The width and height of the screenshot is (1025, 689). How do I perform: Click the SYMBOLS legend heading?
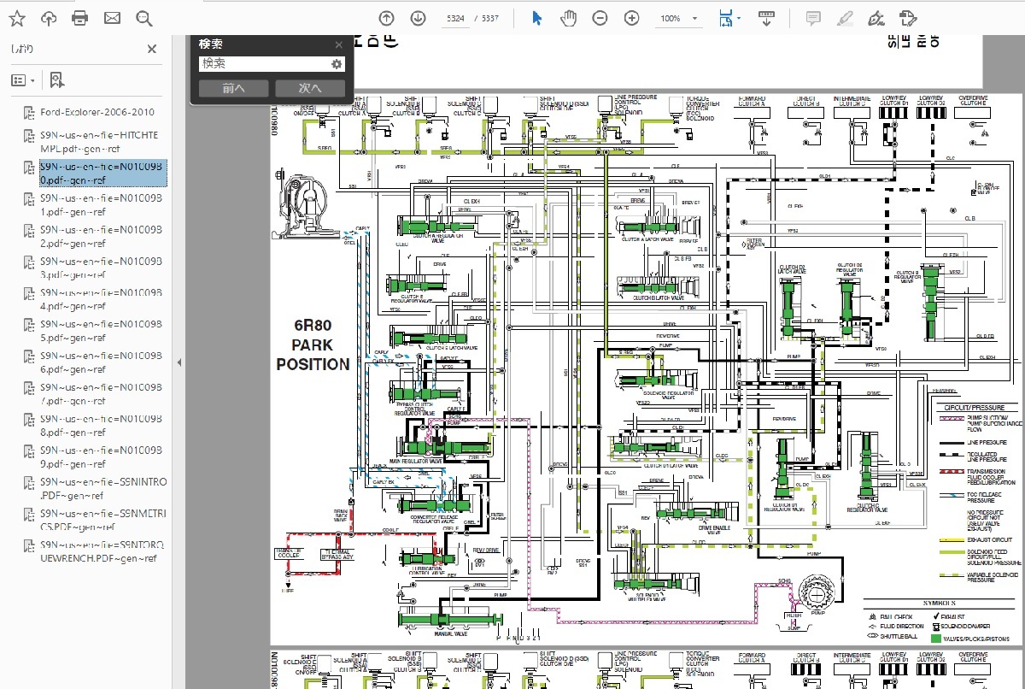939,603
